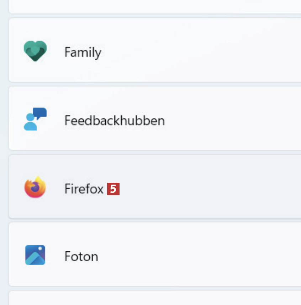Open the highlighted Firefox row right of the badge
This screenshot has width=301, height=305.
point(213,187)
